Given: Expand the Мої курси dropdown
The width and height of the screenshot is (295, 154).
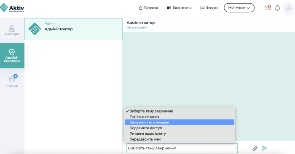Looking at the screenshot, I should [x=239, y=8].
